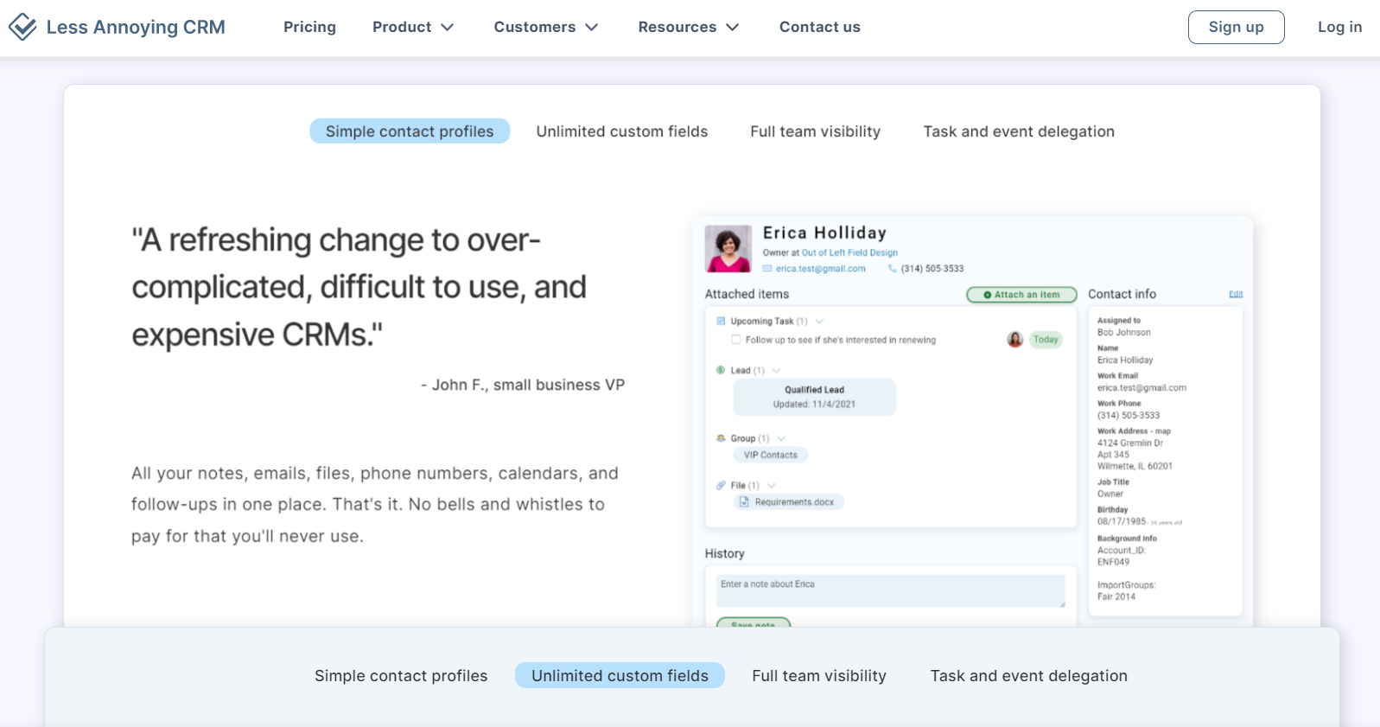Click the Upcoming Task calendar icon

(721, 321)
